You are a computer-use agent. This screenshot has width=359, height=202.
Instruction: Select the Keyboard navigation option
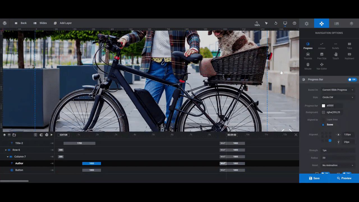click(349, 56)
